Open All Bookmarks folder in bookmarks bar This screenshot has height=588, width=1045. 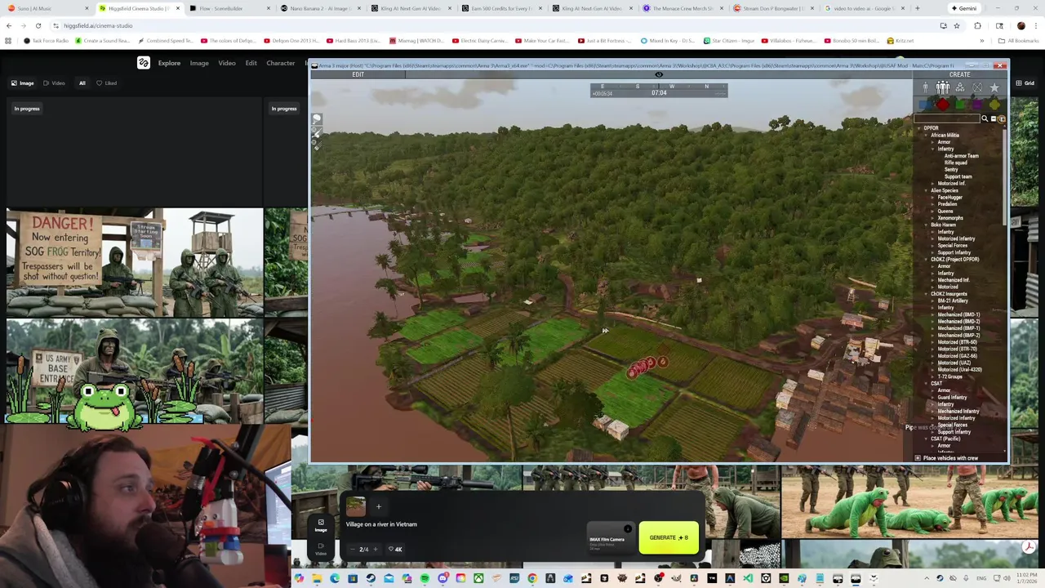1020,41
